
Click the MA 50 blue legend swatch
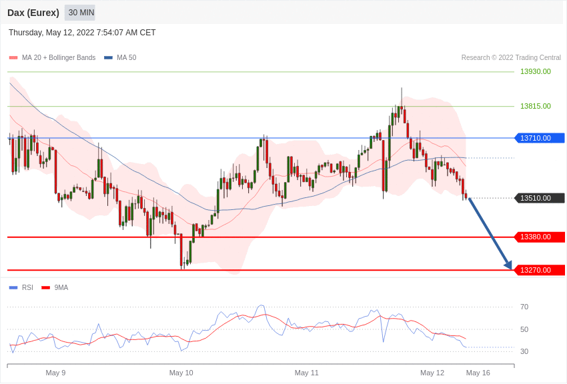[108, 58]
